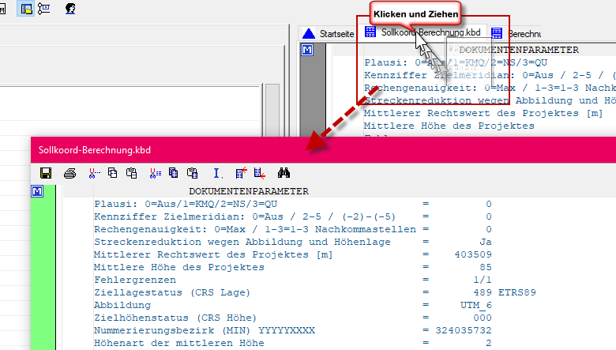
Task: Click the UTM_6 Abbildung value
Action: [x=475, y=305]
